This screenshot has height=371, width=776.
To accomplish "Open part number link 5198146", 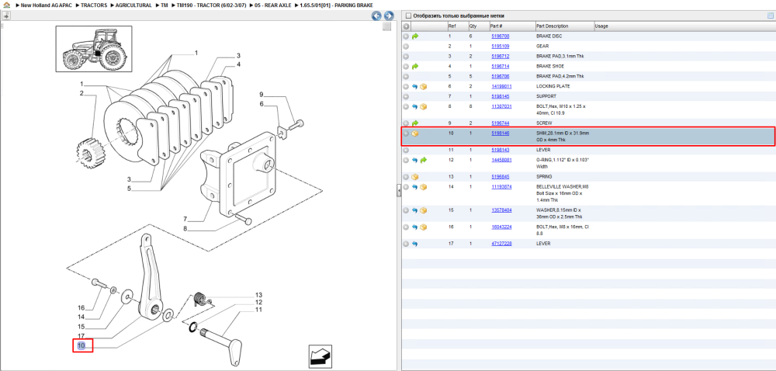I will (x=500, y=133).
